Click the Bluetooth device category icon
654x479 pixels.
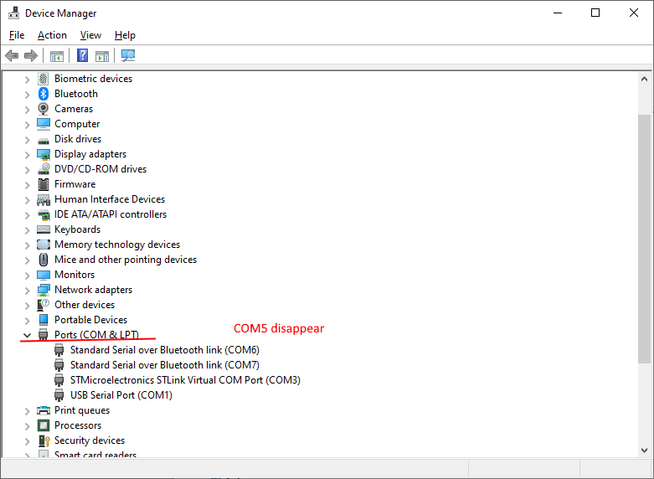coord(44,94)
